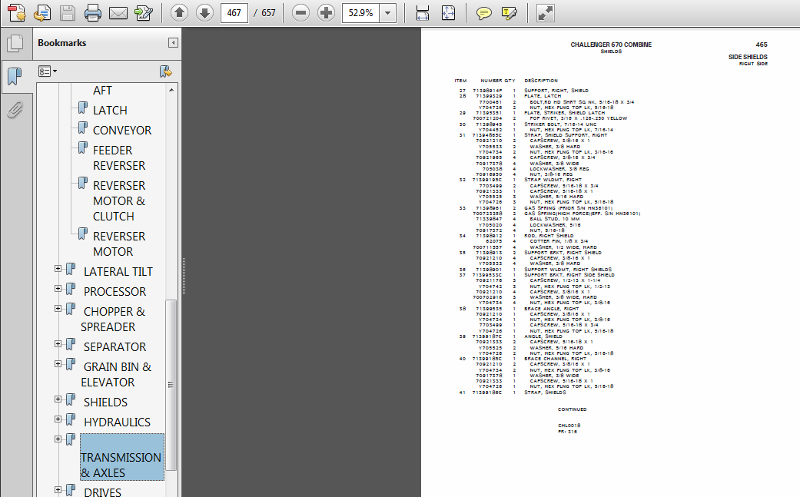Expand the GRAIN BIN & ELEVATOR node
Image resolution: width=800 pixels, height=497 pixels.
(x=58, y=364)
